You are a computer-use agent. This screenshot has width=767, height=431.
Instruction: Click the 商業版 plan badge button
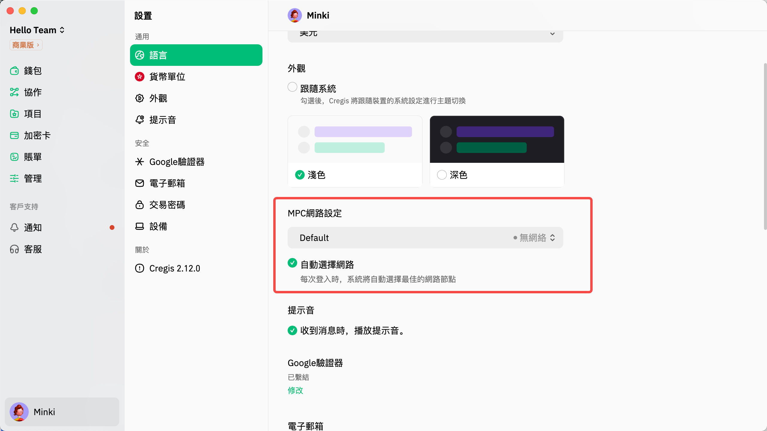(26, 45)
